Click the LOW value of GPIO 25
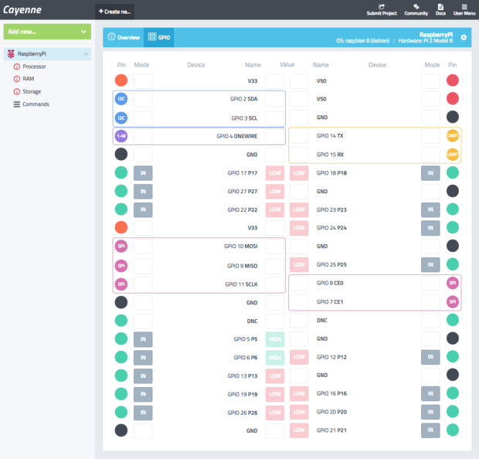 click(299, 264)
